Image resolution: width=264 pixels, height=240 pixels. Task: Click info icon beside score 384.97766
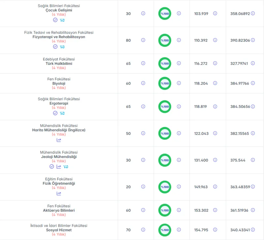(253, 83)
